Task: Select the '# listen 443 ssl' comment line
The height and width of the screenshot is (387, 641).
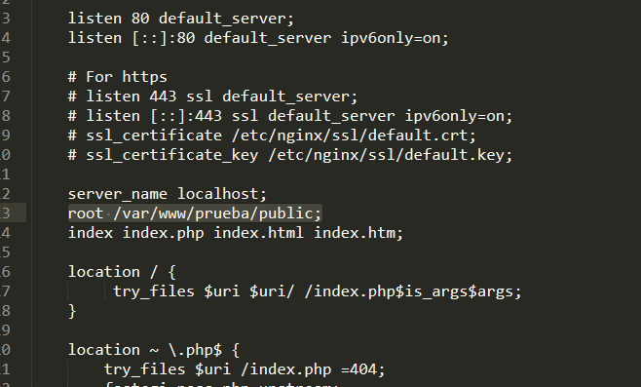Action: (212, 97)
